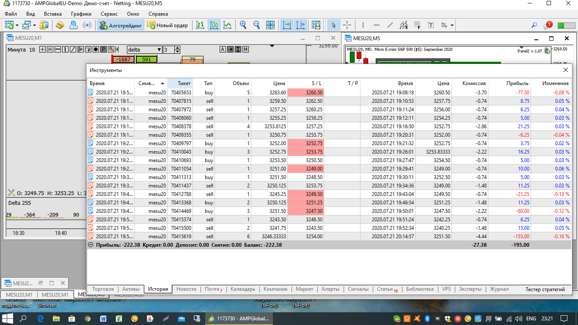The height and width of the screenshot is (325, 578).
Task: Switch chart to candlestick view
Action: pyautogui.click(x=214, y=25)
